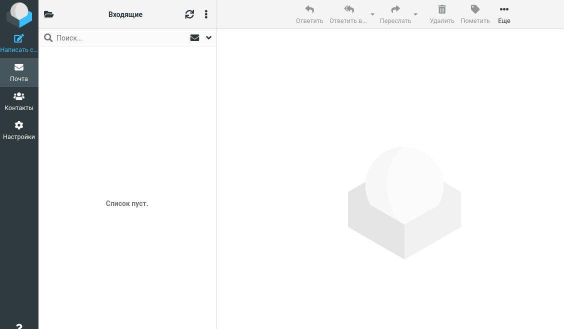
Task: Click the Roundcube logo at top left
Action: 19,14
